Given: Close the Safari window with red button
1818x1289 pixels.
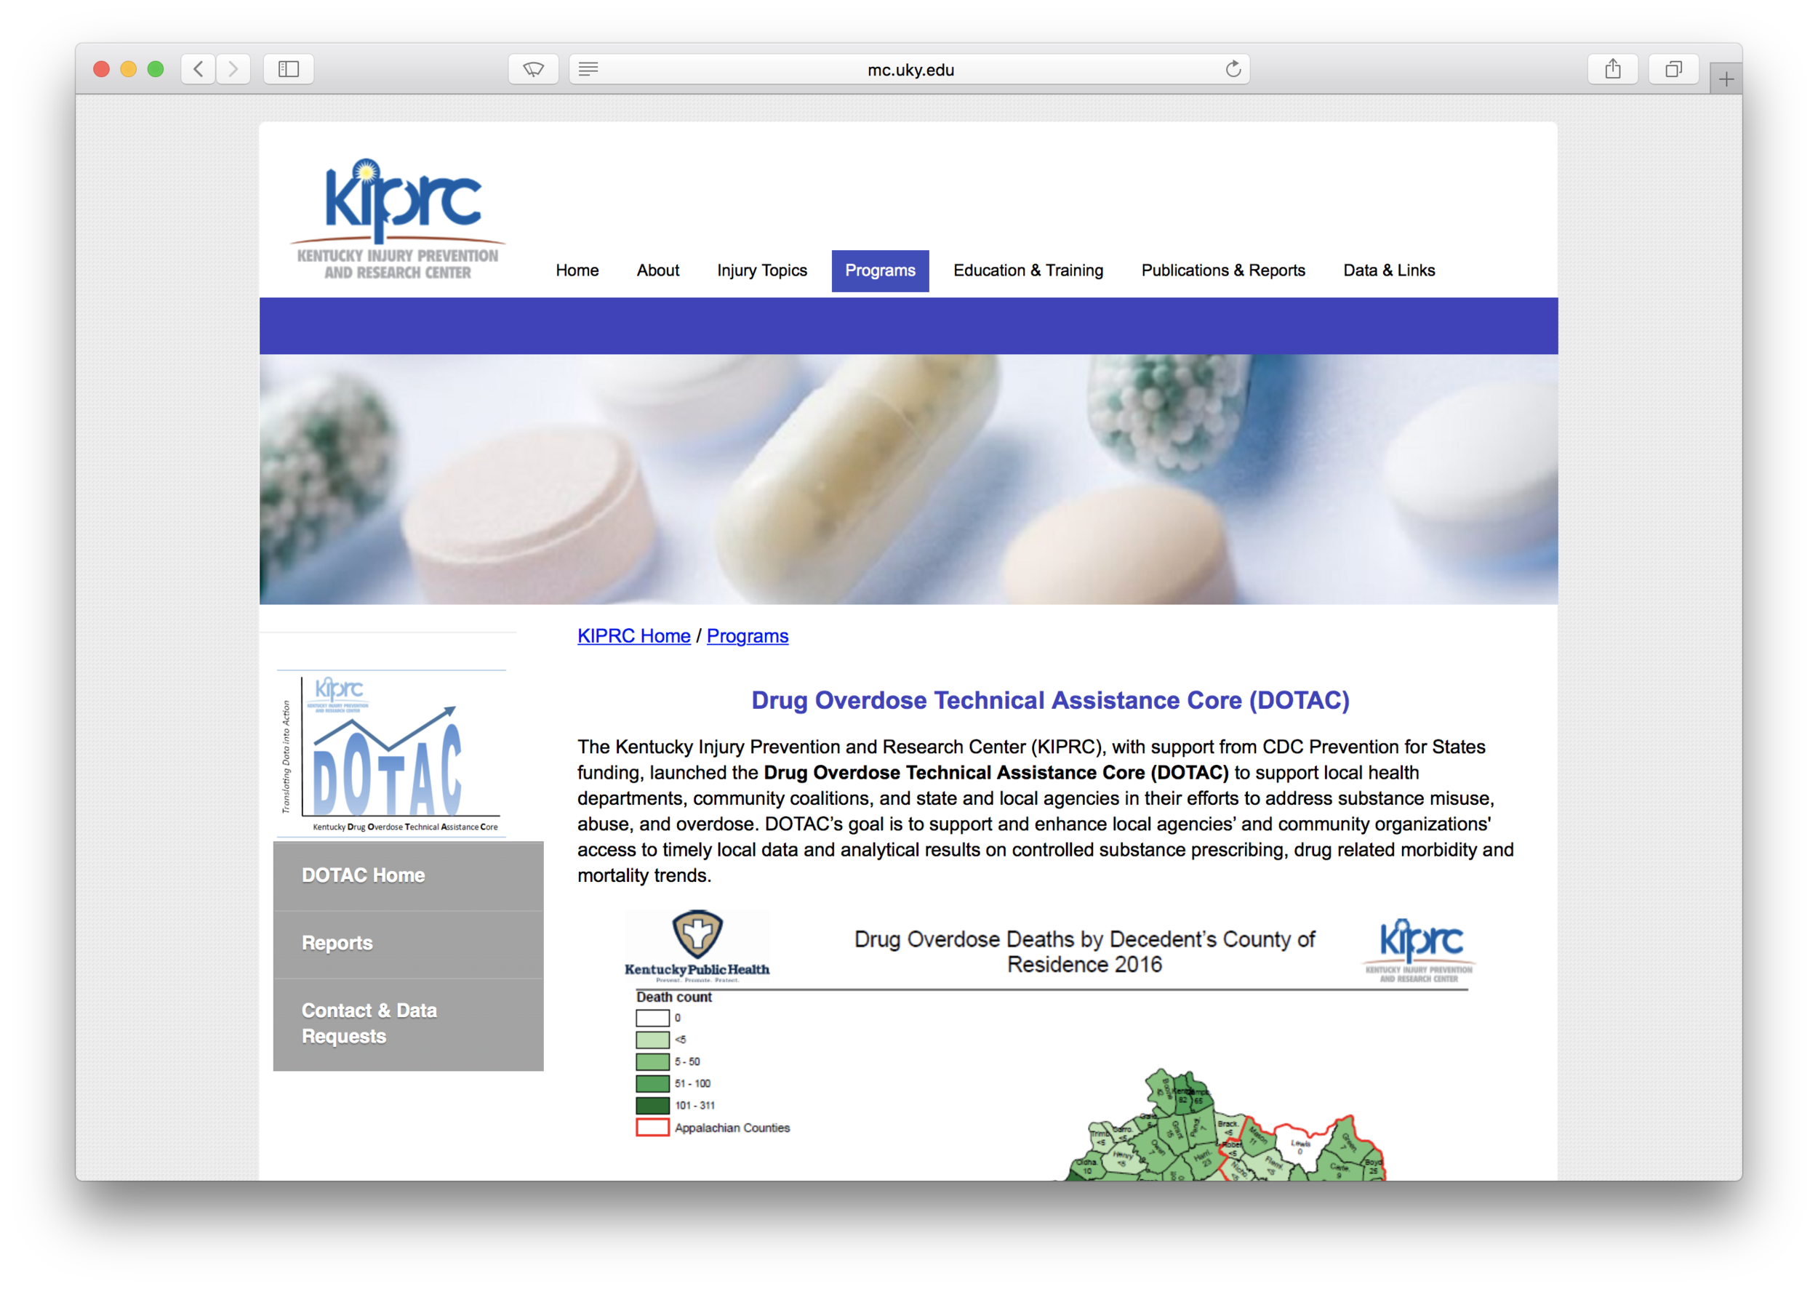Looking at the screenshot, I should click(x=102, y=69).
